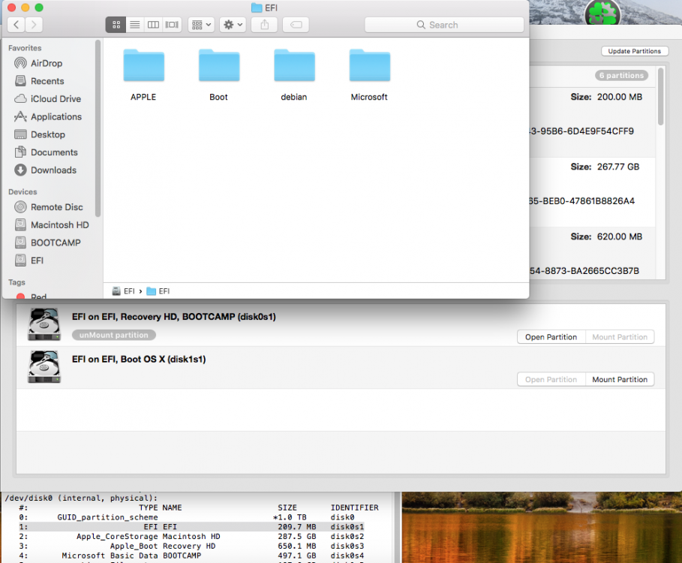Click the EFI volume in path bar
This screenshot has height=563, width=682.
pyautogui.click(x=124, y=291)
